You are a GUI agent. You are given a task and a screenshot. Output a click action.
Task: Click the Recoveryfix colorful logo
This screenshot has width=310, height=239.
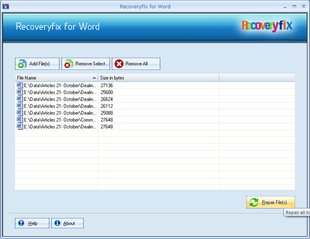point(267,26)
